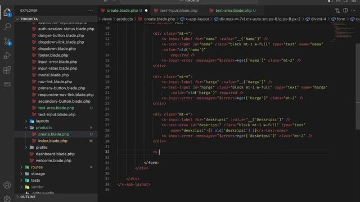
Task: Open danger-button.blade.php file
Action: coord(61,35)
